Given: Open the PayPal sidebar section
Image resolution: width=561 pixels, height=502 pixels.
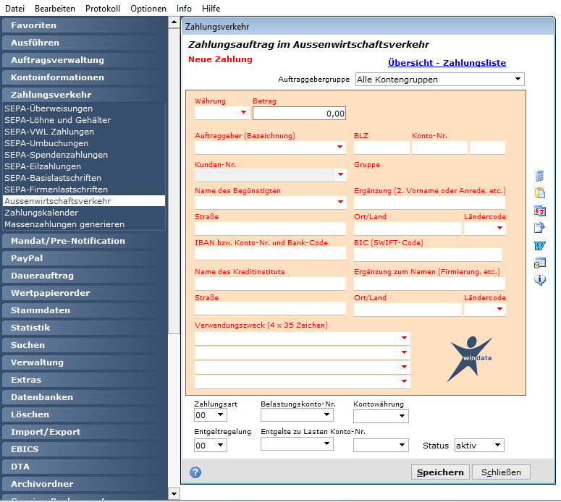Looking at the screenshot, I should pyautogui.click(x=85, y=258).
